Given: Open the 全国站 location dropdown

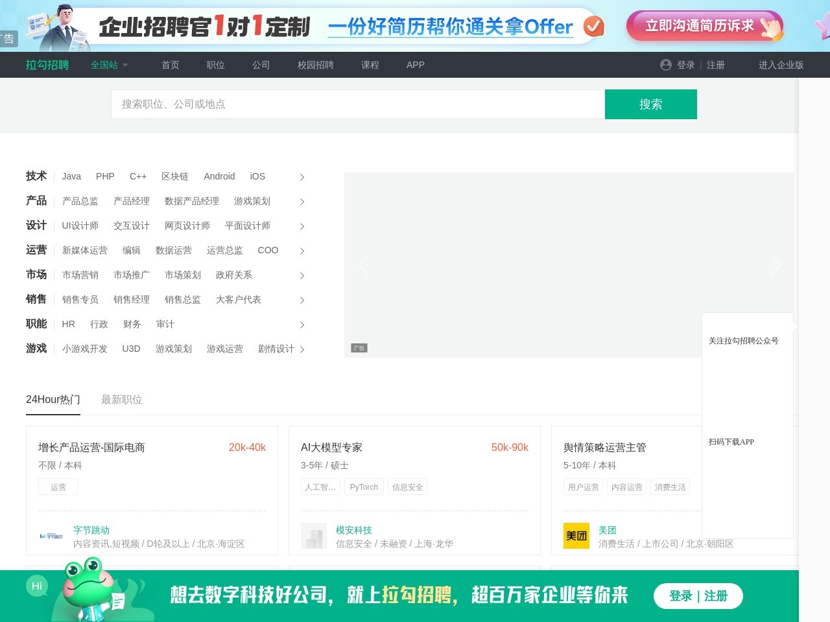Looking at the screenshot, I should [110, 65].
